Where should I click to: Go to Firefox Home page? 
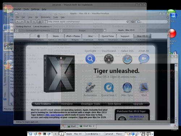tap(40, 22)
